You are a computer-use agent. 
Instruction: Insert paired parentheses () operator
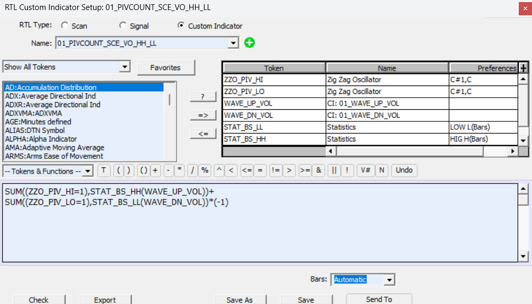(x=143, y=170)
